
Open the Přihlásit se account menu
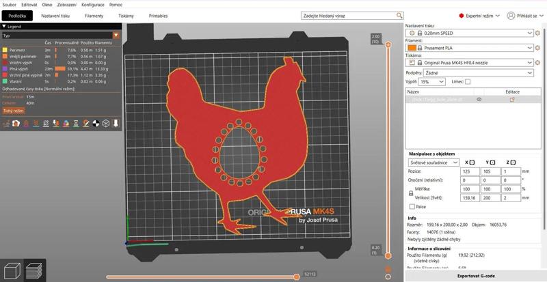click(x=524, y=16)
